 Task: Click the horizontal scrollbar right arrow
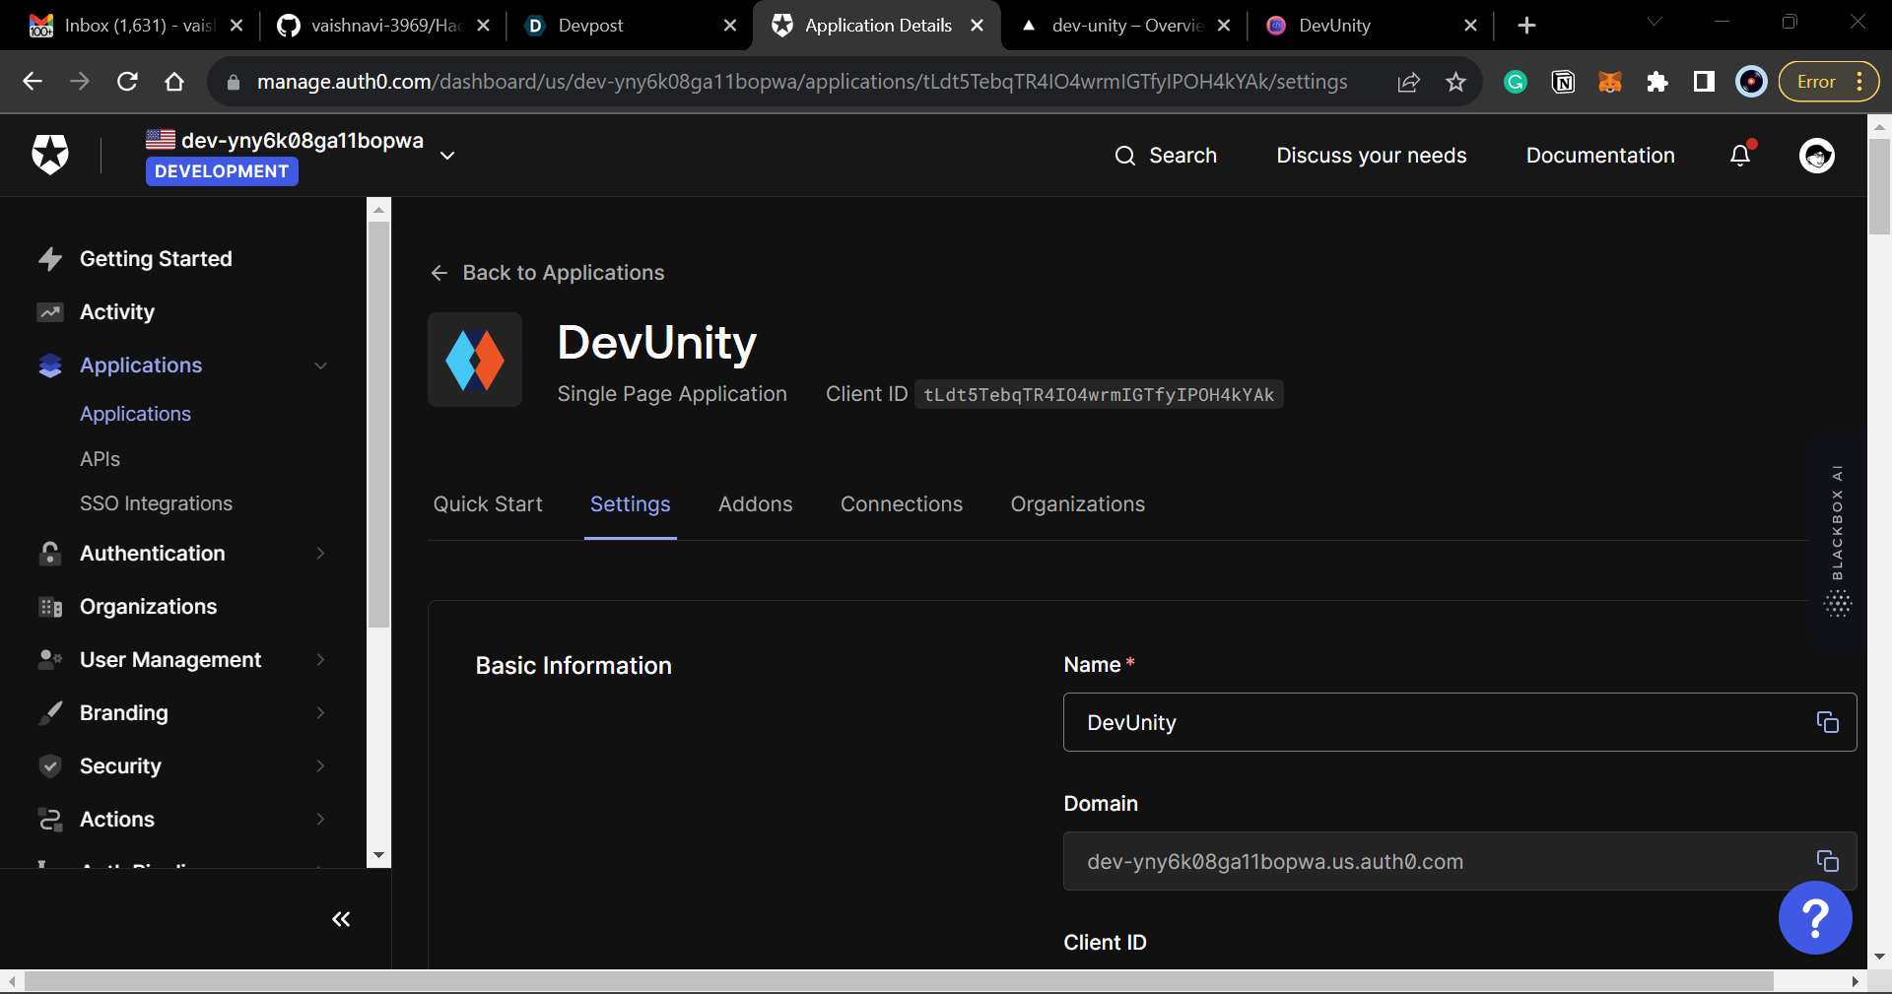(x=1856, y=981)
